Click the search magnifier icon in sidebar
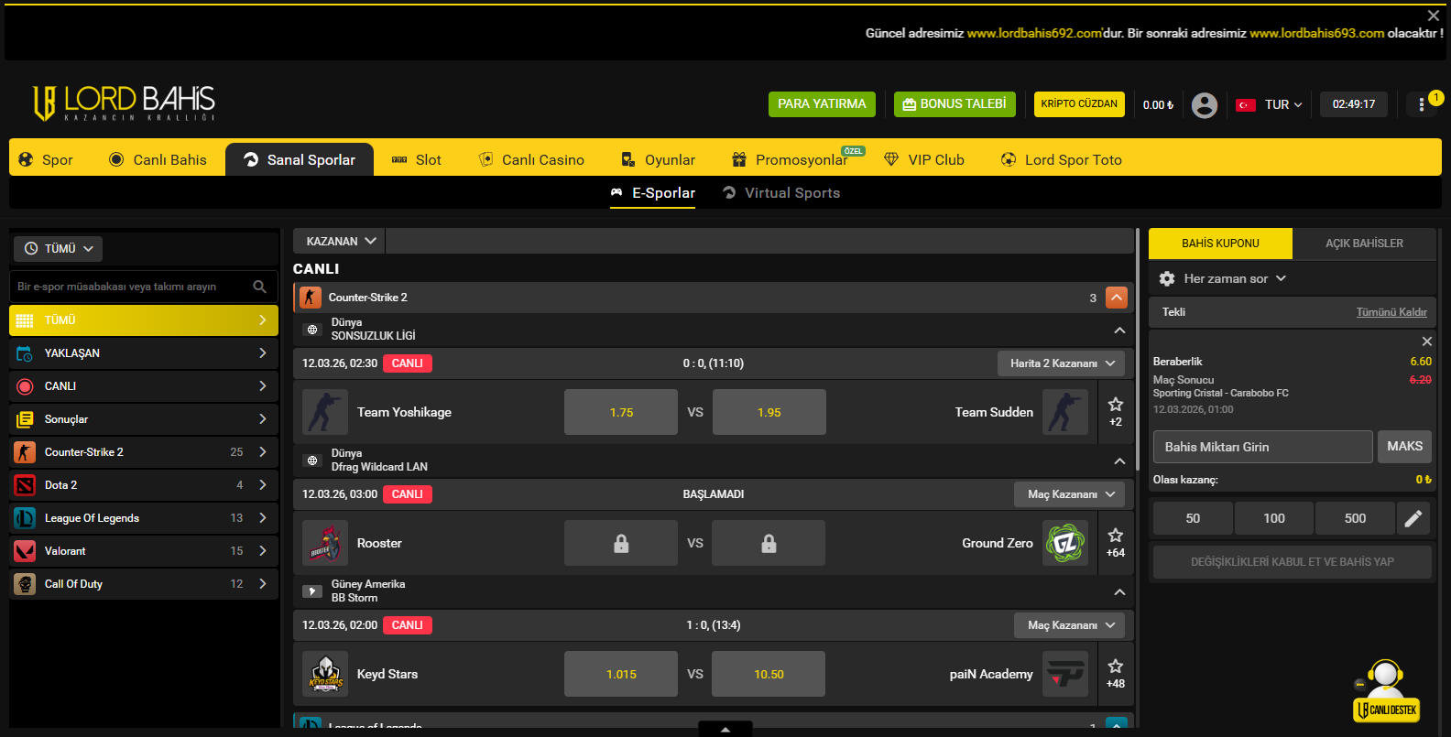Screen dimensions: 1451x737 click(259, 287)
